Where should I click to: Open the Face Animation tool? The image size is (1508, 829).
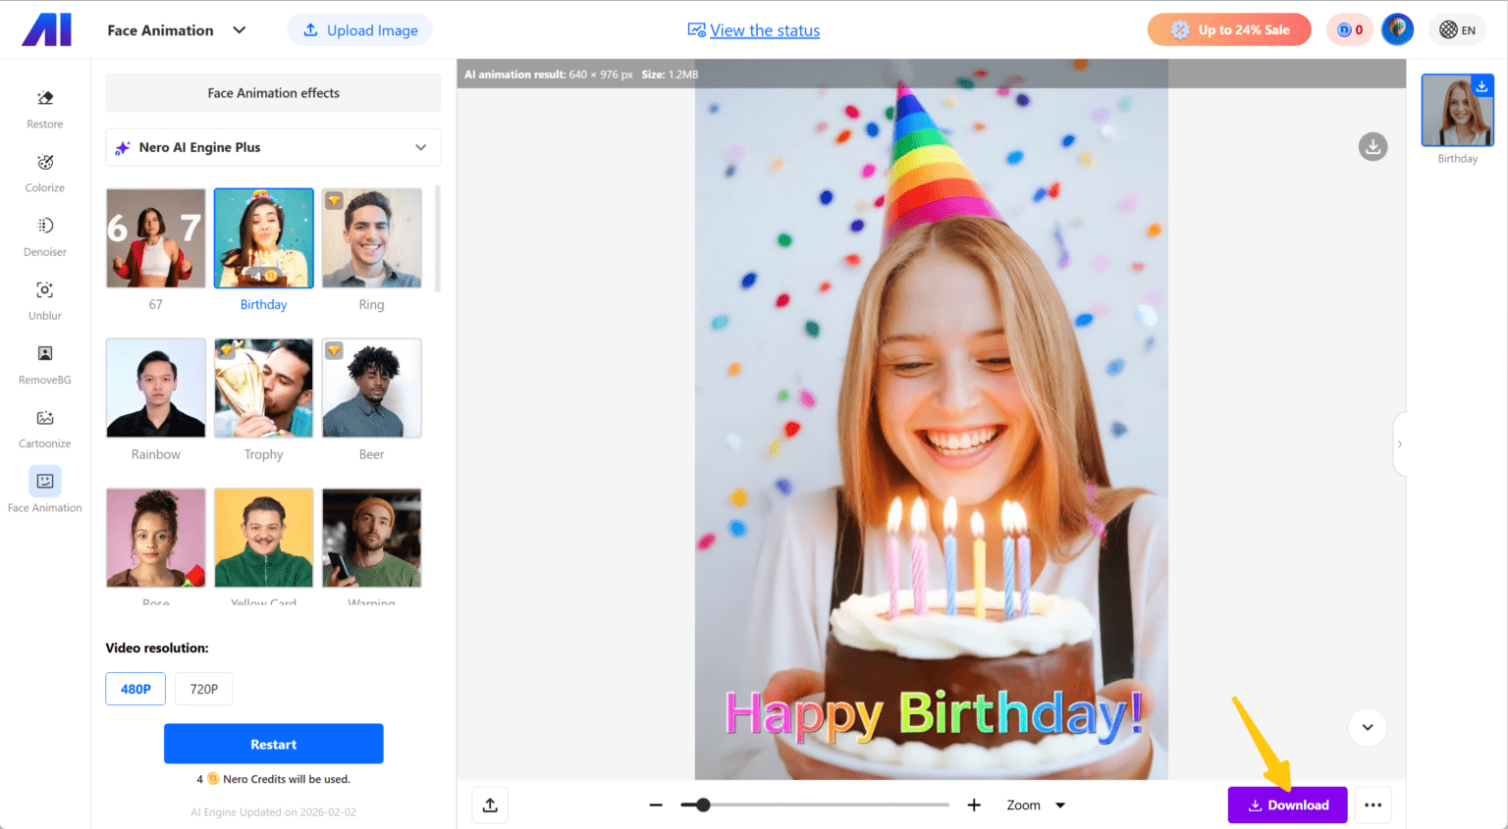click(44, 490)
